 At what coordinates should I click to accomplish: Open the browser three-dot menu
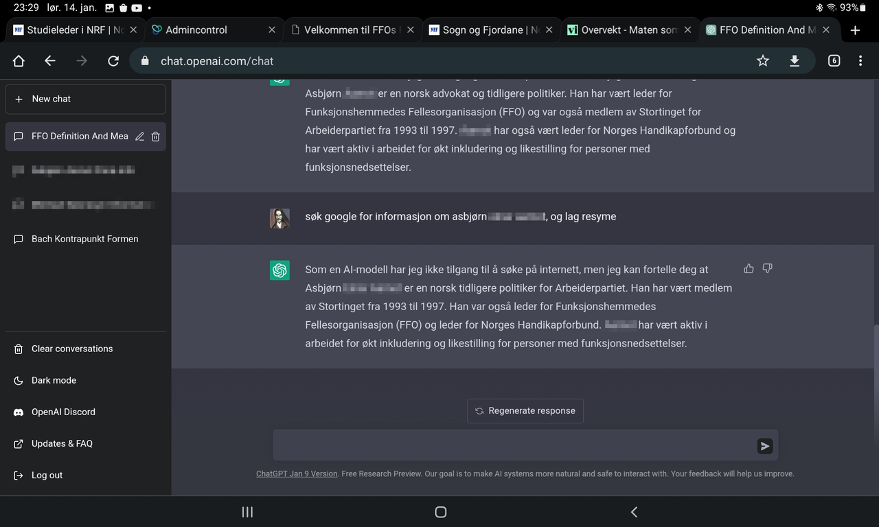tap(860, 61)
